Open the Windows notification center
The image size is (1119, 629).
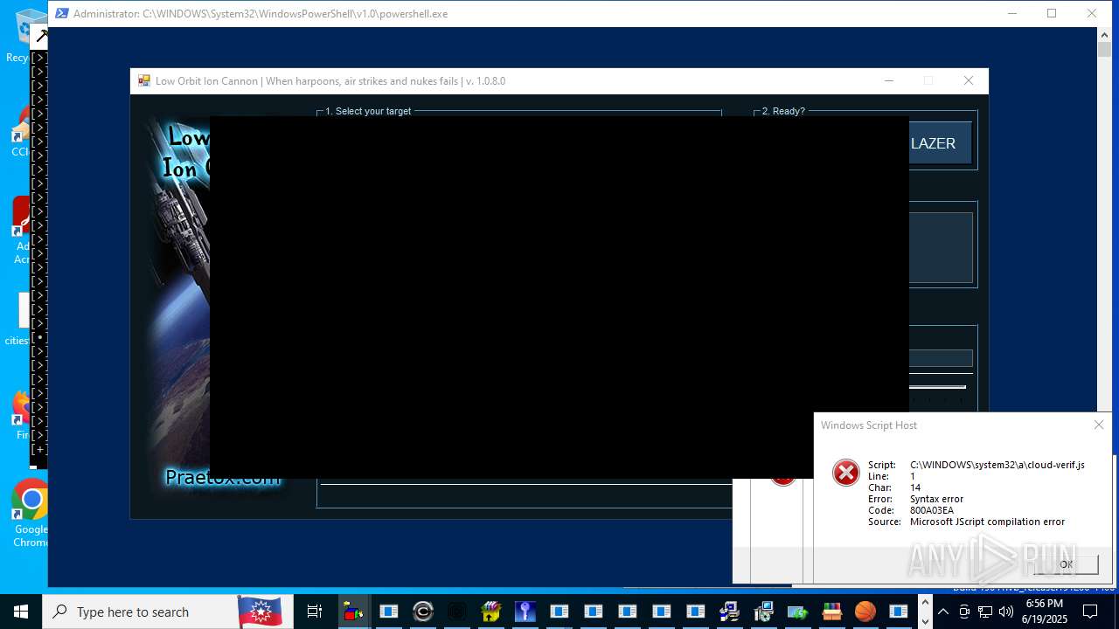coord(1090,612)
